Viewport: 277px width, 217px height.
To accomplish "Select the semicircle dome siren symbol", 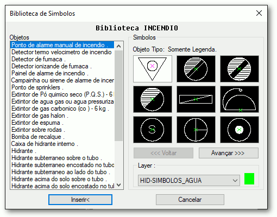I will tap(240, 99).
